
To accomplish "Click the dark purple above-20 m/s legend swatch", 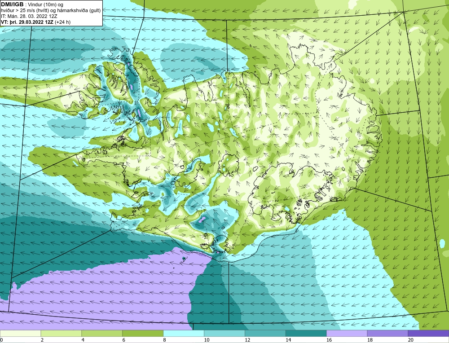I will click(428, 333).
